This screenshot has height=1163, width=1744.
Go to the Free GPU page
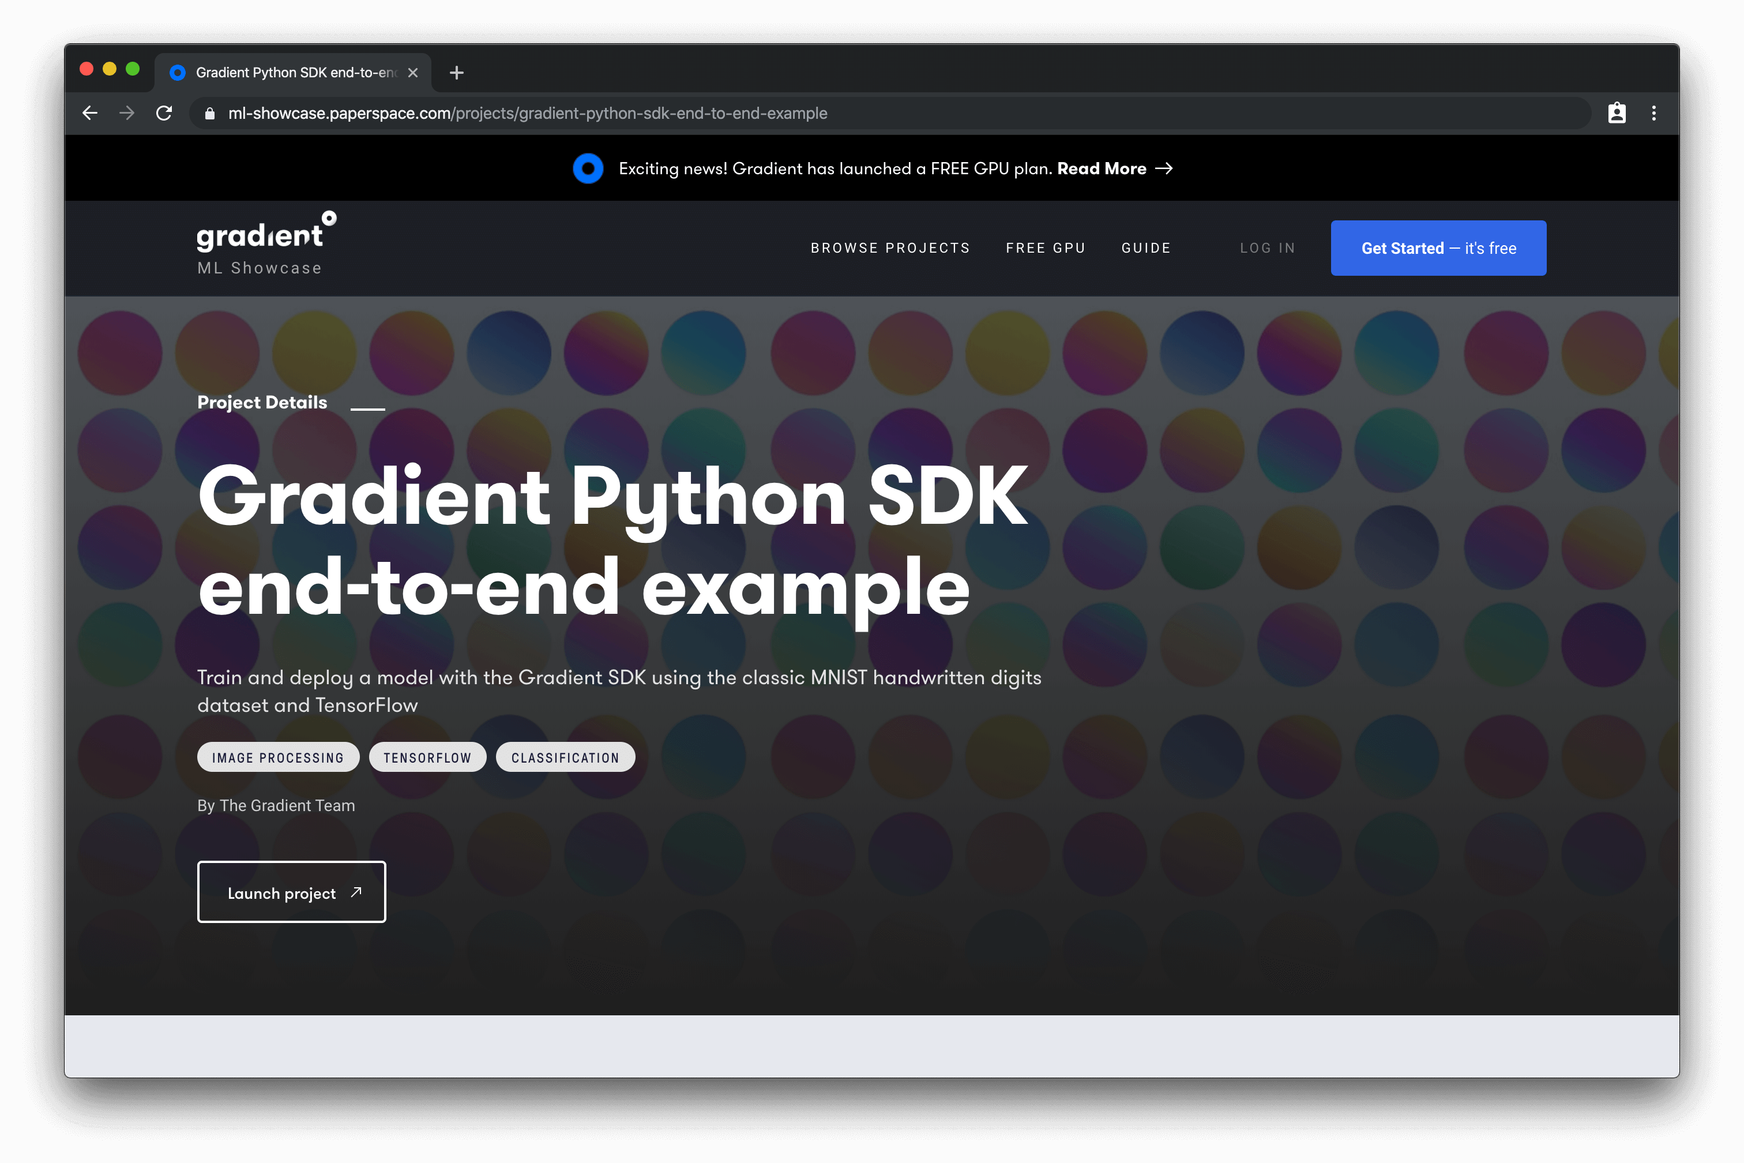[x=1046, y=247]
